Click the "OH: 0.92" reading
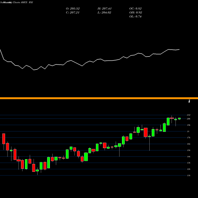The image size is (198, 198). (135, 13)
